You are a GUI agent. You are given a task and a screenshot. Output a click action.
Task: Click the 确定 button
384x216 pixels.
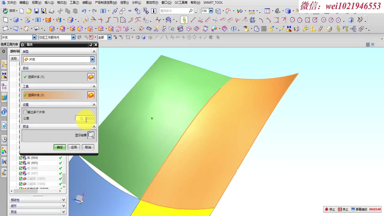click(60, 147)
